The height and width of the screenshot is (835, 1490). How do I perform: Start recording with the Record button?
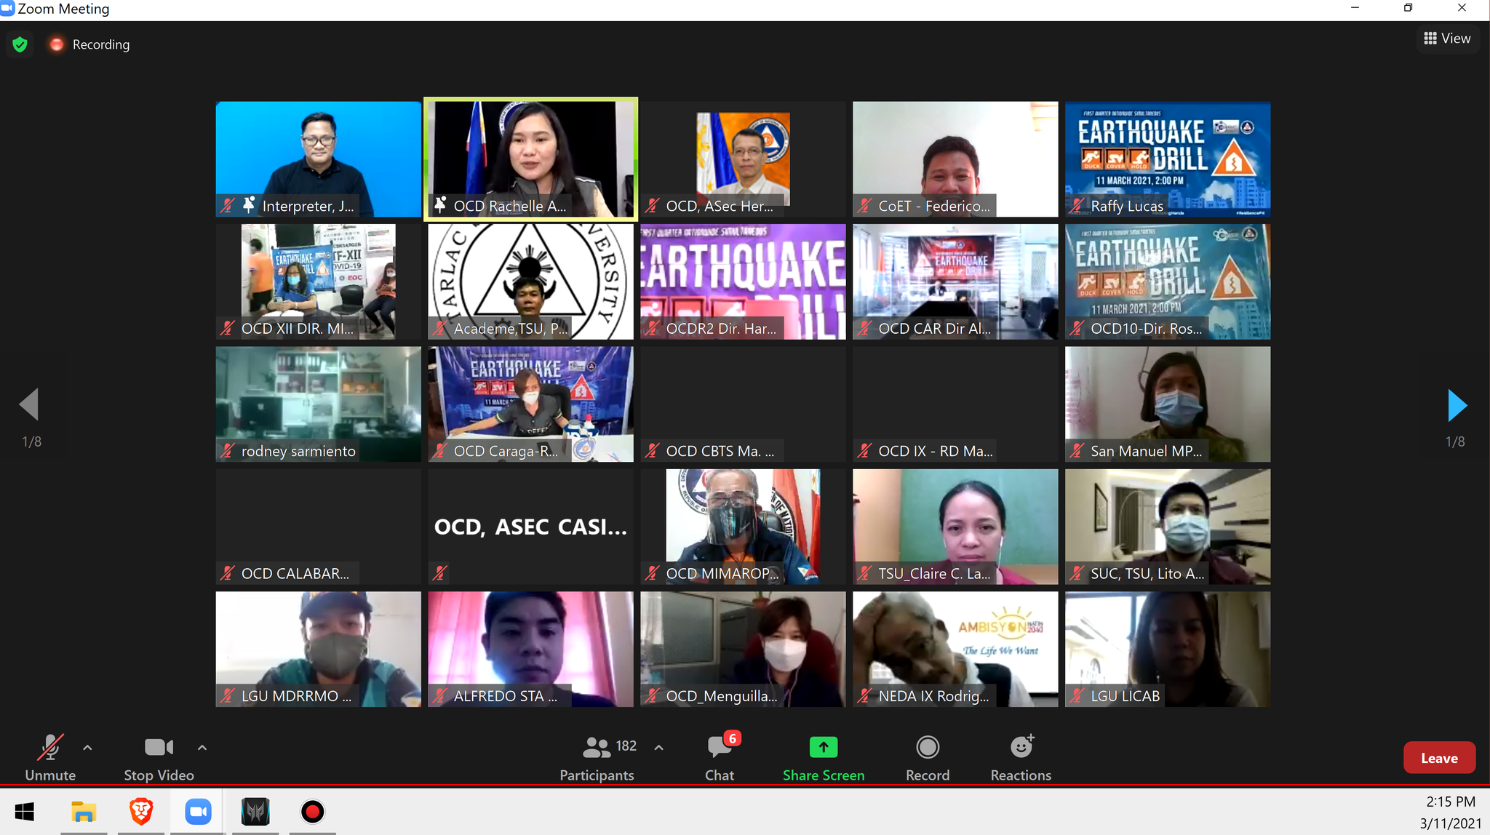(928, 758)
